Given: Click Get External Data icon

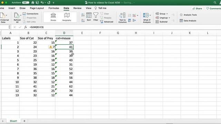Looking at the screenshot, I should [2, 15].
